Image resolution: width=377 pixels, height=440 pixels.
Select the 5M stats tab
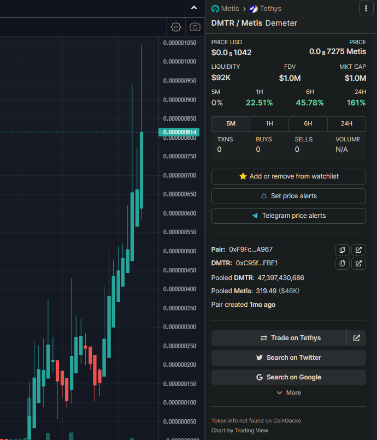click(x=231, y=124)
